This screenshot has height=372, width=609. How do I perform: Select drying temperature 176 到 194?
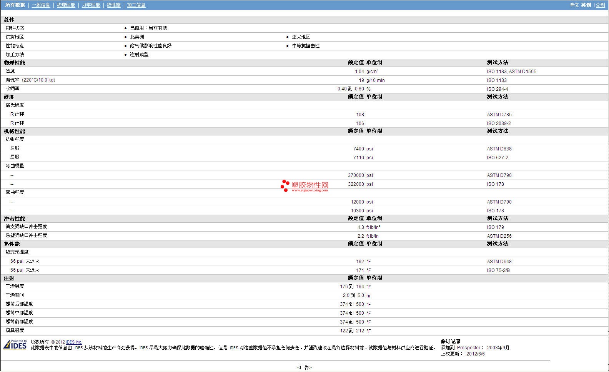pyautogui.click(x=352, y=287)
